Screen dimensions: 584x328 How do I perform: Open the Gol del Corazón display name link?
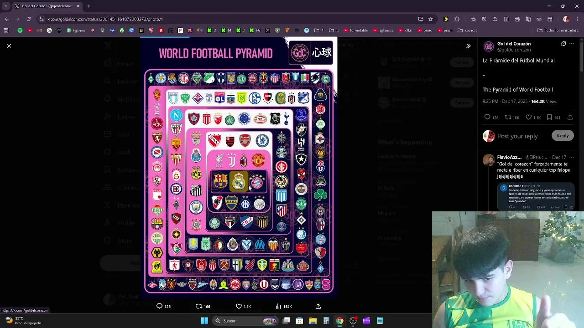click(x=514, y=44)
